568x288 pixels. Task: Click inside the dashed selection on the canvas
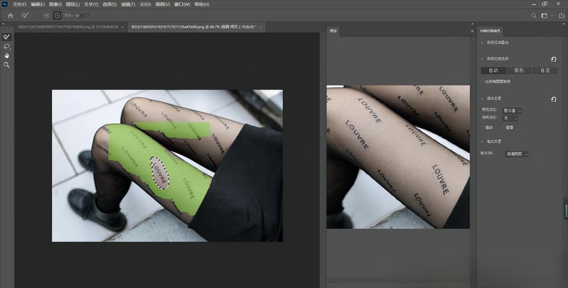pos(160,173)
